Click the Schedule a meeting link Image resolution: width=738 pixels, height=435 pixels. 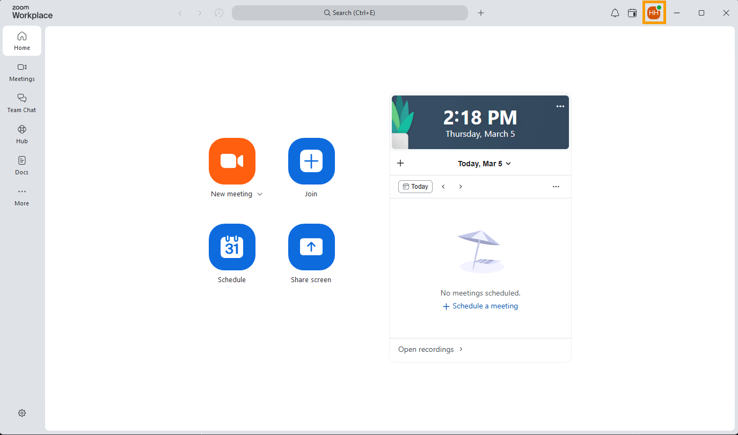[480, 306]
